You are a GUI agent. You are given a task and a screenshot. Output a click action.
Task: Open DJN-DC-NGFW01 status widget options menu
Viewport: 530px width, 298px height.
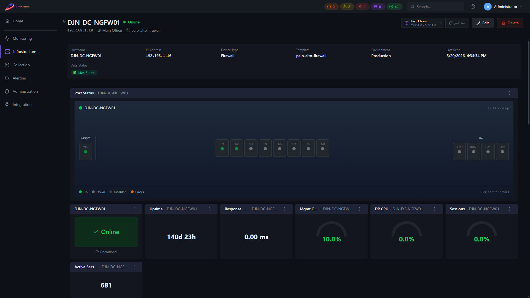[x=134, y=209]
